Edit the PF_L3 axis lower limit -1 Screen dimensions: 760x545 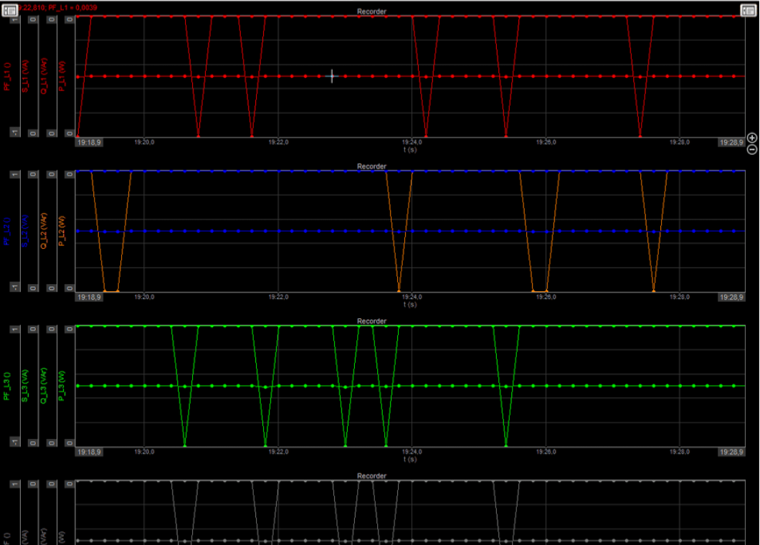pos(15,442)
